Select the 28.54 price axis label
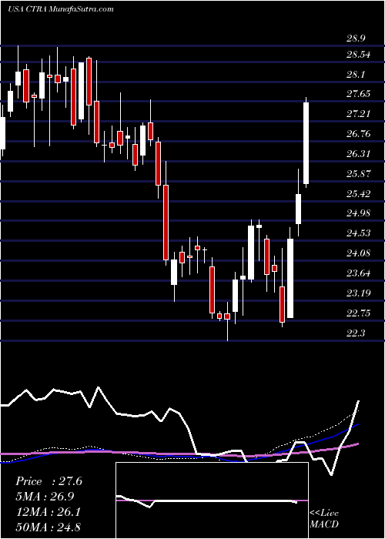 [360, 55]
